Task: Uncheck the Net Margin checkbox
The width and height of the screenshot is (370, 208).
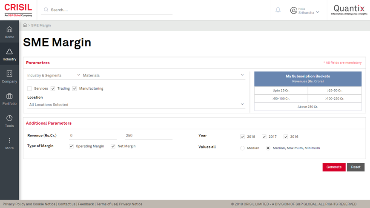Action: click(113, 146)
